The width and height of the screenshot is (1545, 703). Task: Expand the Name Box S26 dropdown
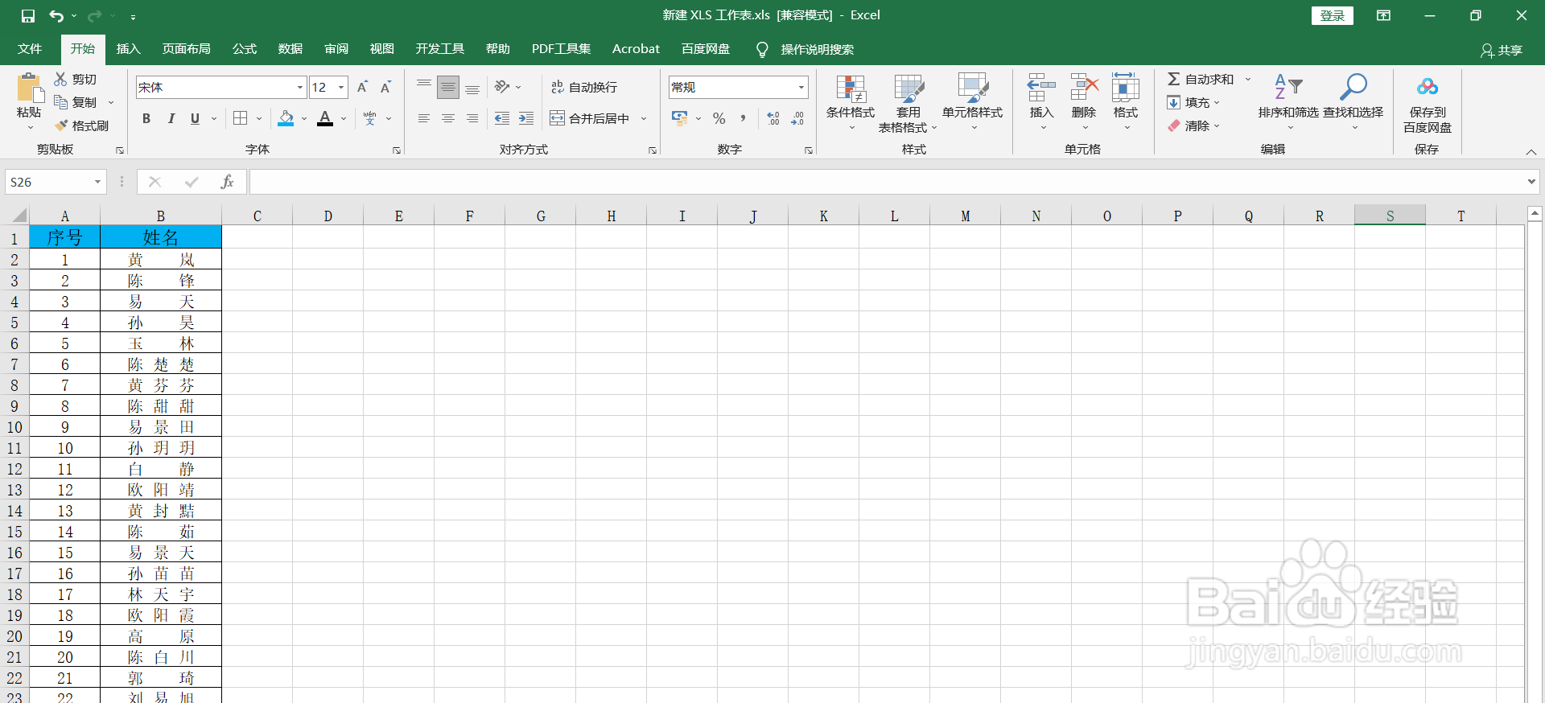coord(97,183)
